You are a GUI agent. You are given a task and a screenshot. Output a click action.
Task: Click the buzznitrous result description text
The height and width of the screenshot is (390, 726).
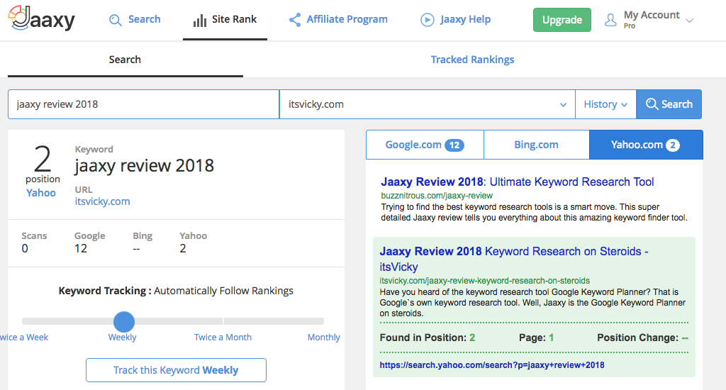pos(535,212)
